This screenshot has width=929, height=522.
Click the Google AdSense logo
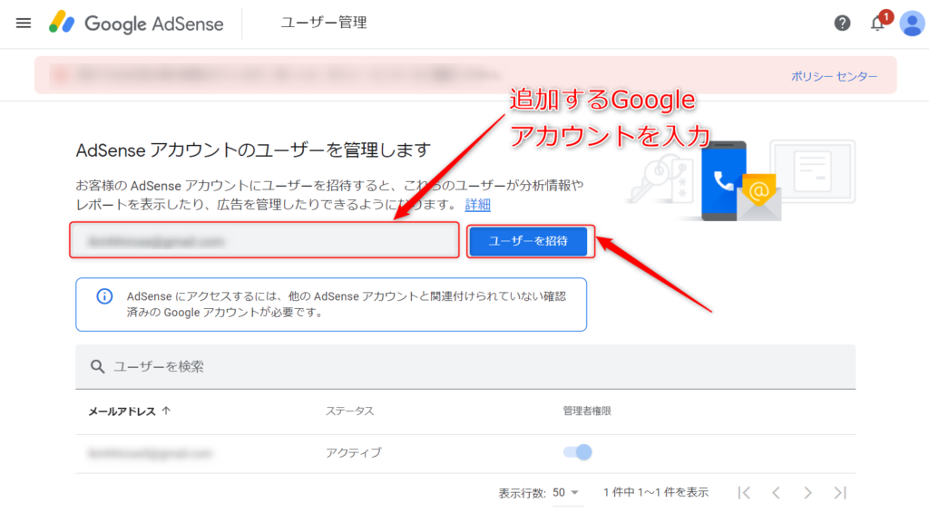[136, 23]
